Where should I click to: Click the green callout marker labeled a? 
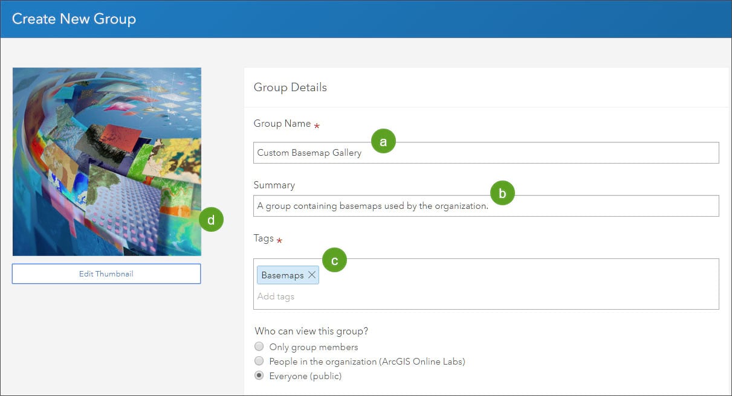[x=383, y=142]
